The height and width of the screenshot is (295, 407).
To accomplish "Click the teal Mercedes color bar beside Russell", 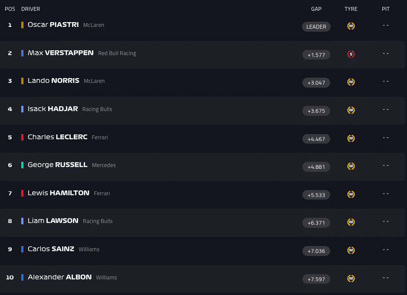I will pyautogui.click(x=22, y=165).
